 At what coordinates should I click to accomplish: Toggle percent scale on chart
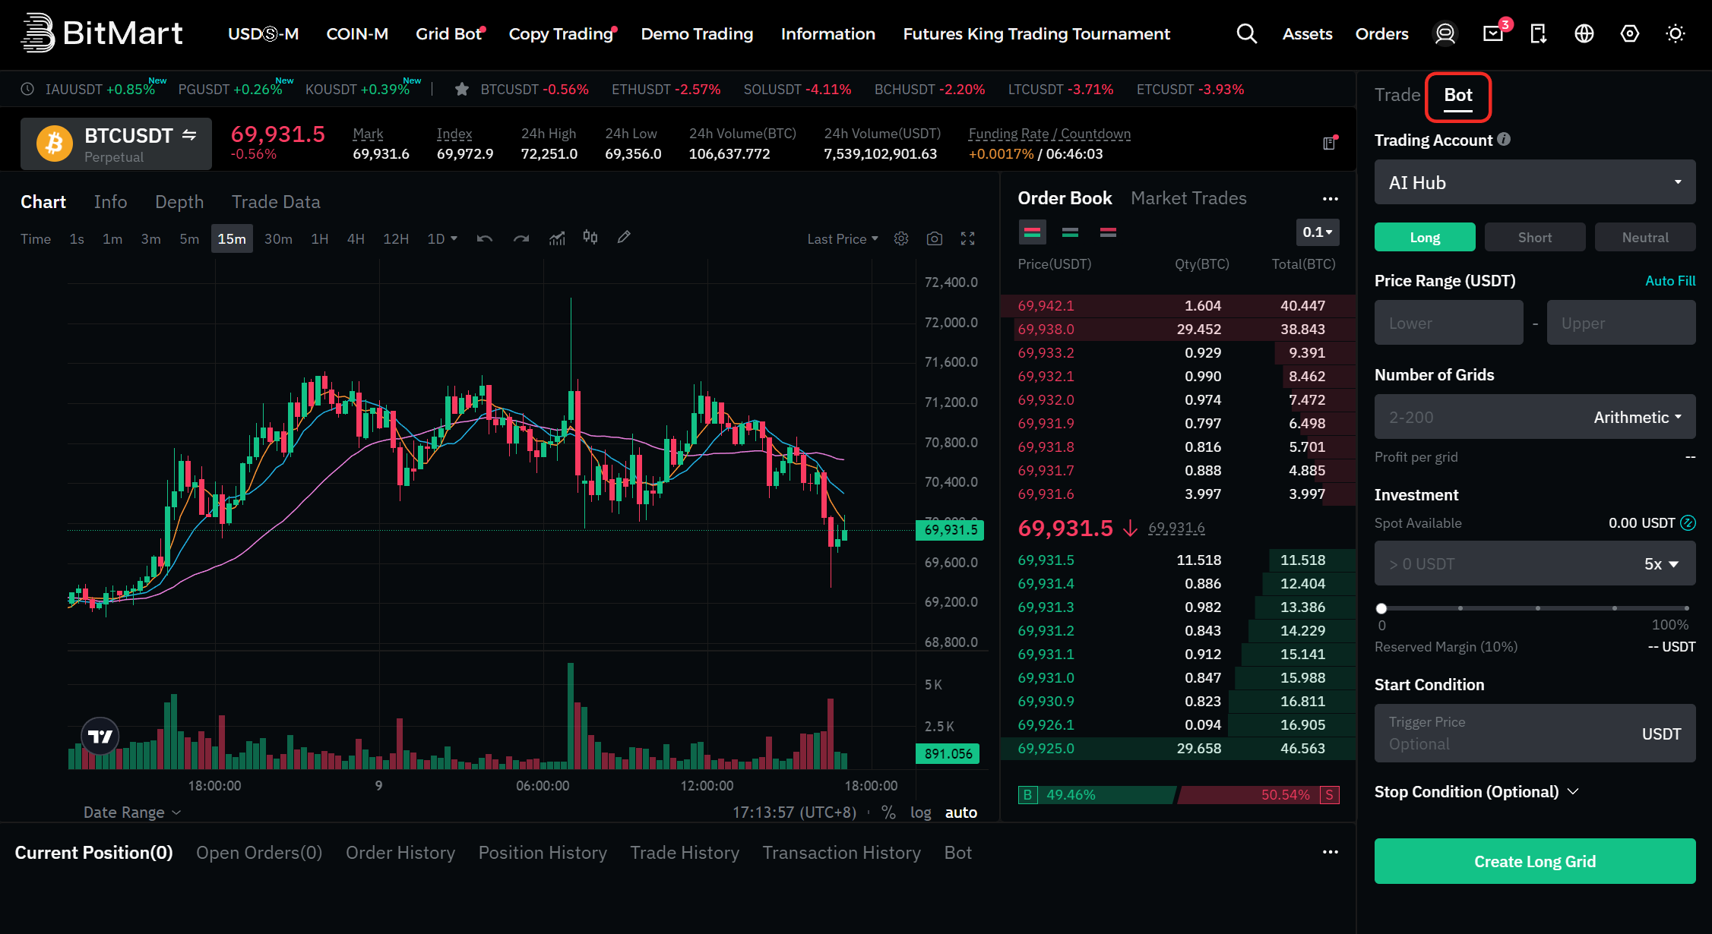tap(888, 813)
